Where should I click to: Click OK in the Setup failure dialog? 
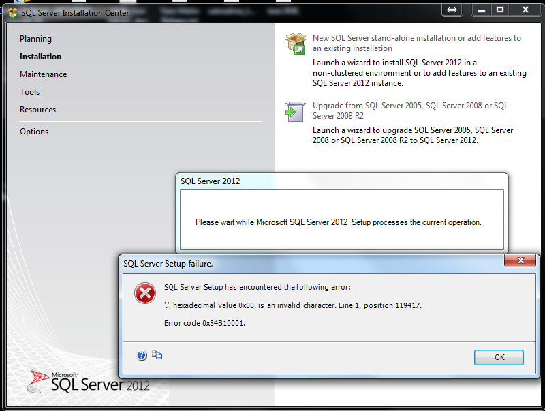(499, 357)
